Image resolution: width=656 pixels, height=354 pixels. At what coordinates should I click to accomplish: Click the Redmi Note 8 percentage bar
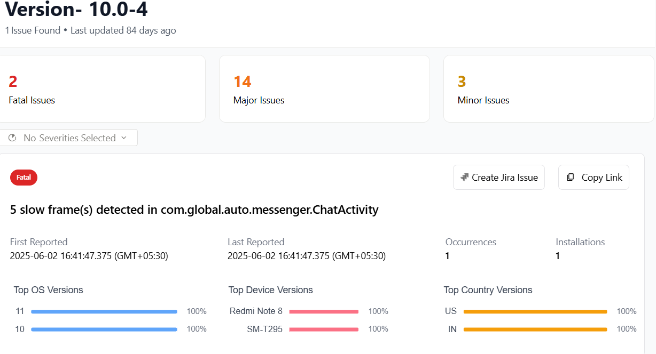(x=323, y=311)
